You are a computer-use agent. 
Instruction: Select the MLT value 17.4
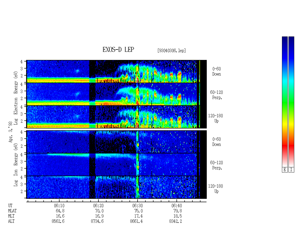click(x=138, y=216)
